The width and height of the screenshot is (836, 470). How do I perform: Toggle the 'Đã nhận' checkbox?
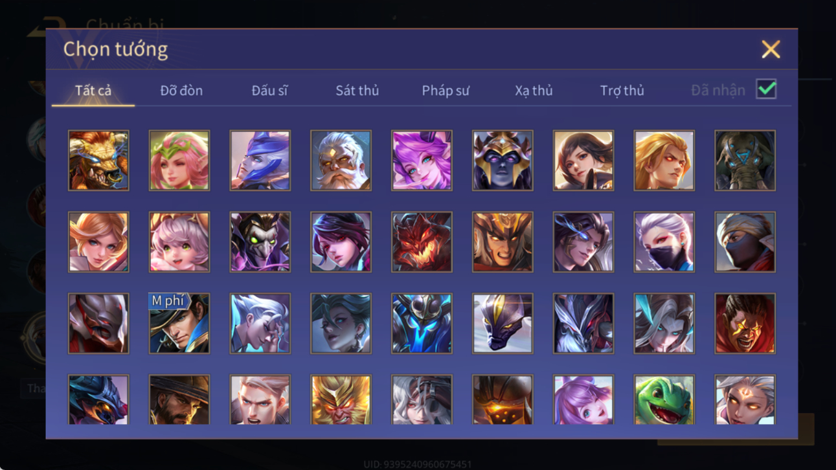(766, 89)
